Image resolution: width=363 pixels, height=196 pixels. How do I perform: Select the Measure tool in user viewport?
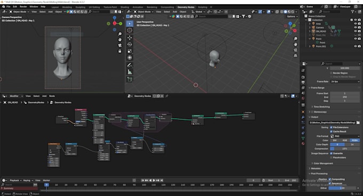click(130, 72)
